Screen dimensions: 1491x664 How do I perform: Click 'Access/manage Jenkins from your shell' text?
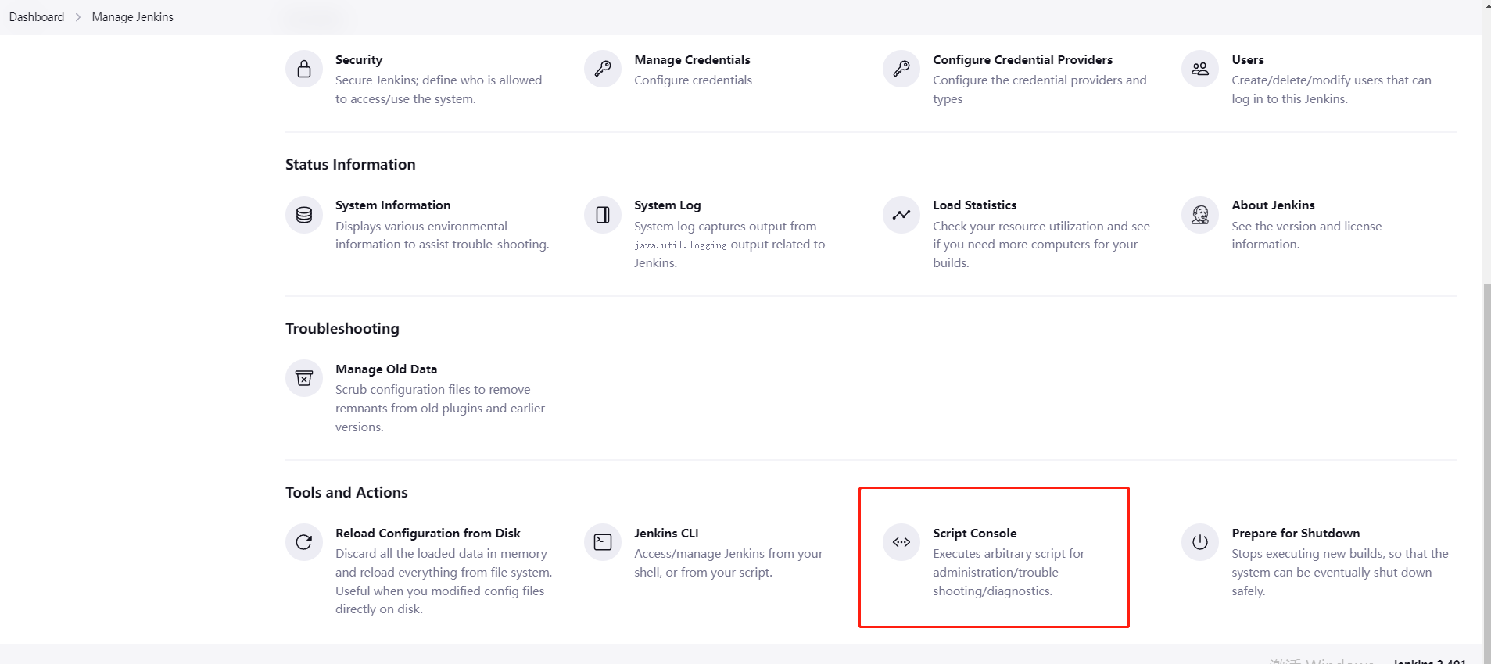[729, 563]
